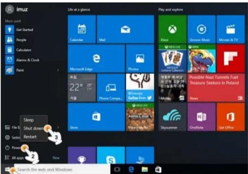Open the OneNote tile
This screenshot has width=248, height=174.
pyautogui.click(x=202, y=117)
